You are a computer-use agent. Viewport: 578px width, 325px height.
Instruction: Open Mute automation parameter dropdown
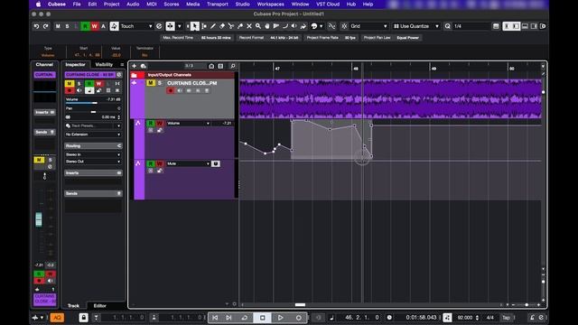(x=188, y=163)
